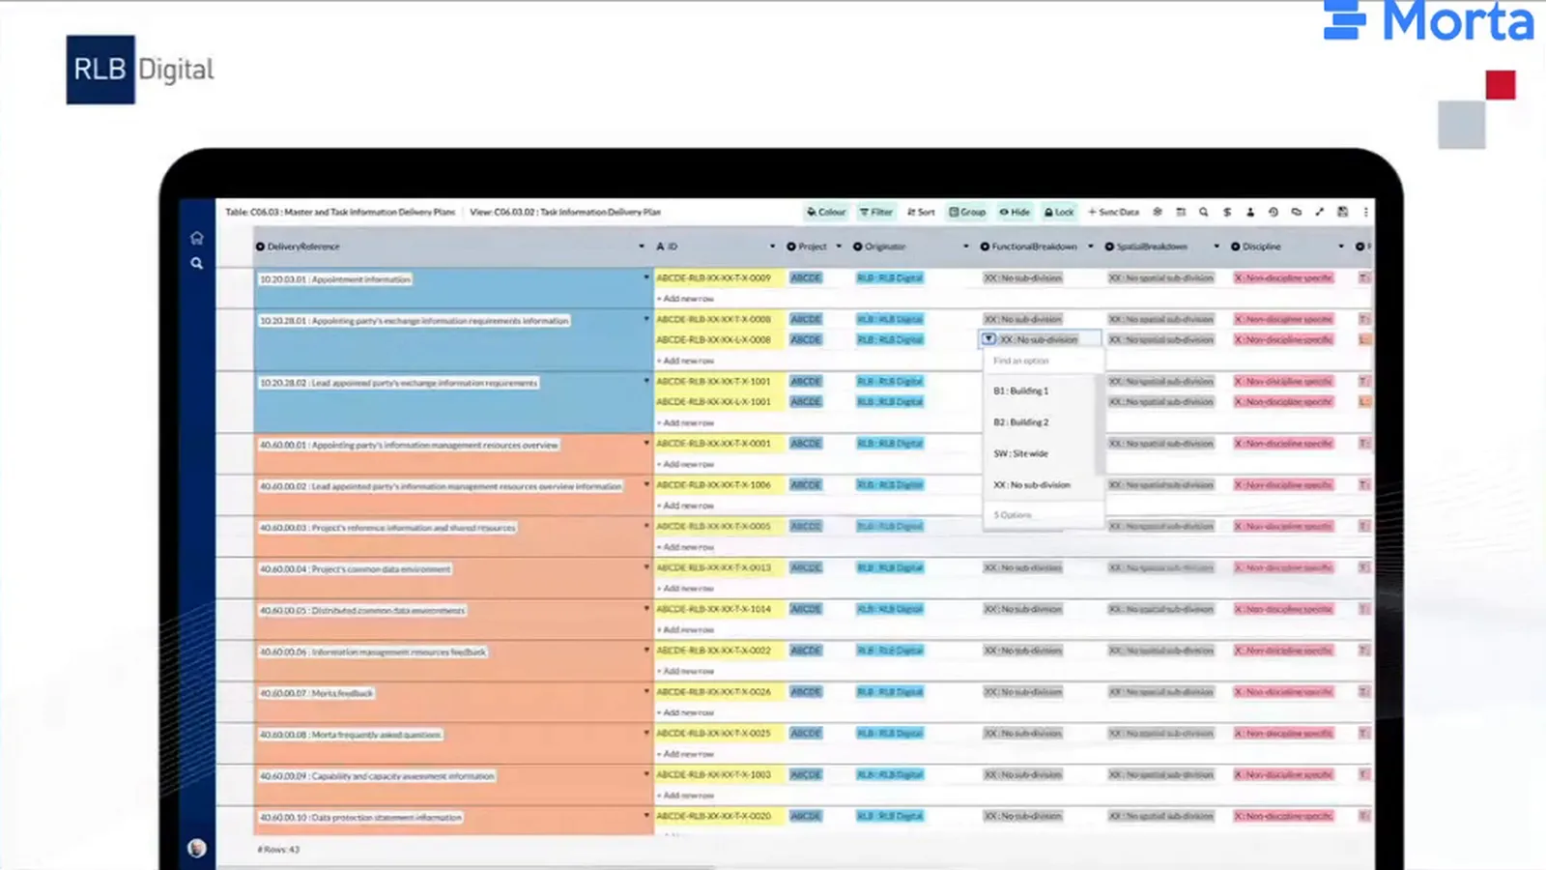Open the Group toolbar option
1546x870 pixels.
coord(967,212)
